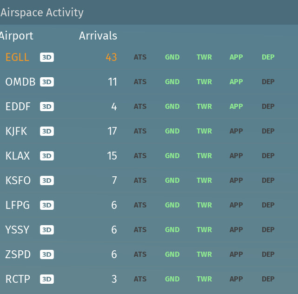
Task: Open KJFK's 3D view badge
Action: 47,131
